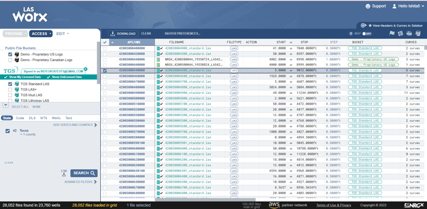Click the LAS Worx logo
427x209 pixels.
click(30, 14)
